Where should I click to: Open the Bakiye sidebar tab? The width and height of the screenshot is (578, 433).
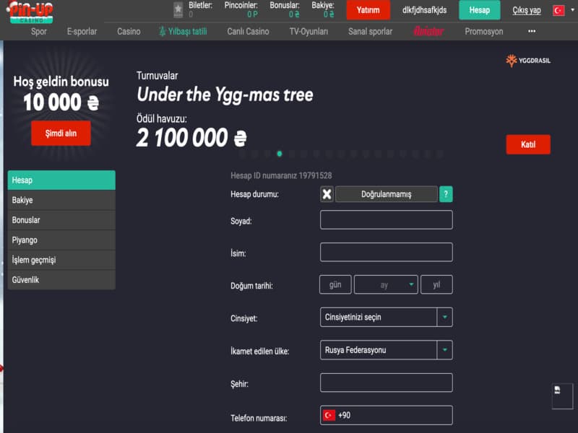61,200
